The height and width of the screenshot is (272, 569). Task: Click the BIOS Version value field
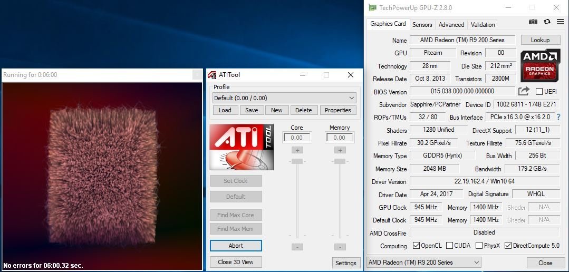point(462,91)
